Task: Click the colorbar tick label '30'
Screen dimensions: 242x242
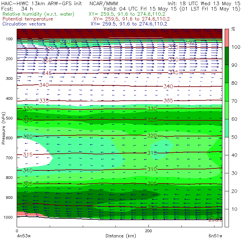Action: [234, 173]
